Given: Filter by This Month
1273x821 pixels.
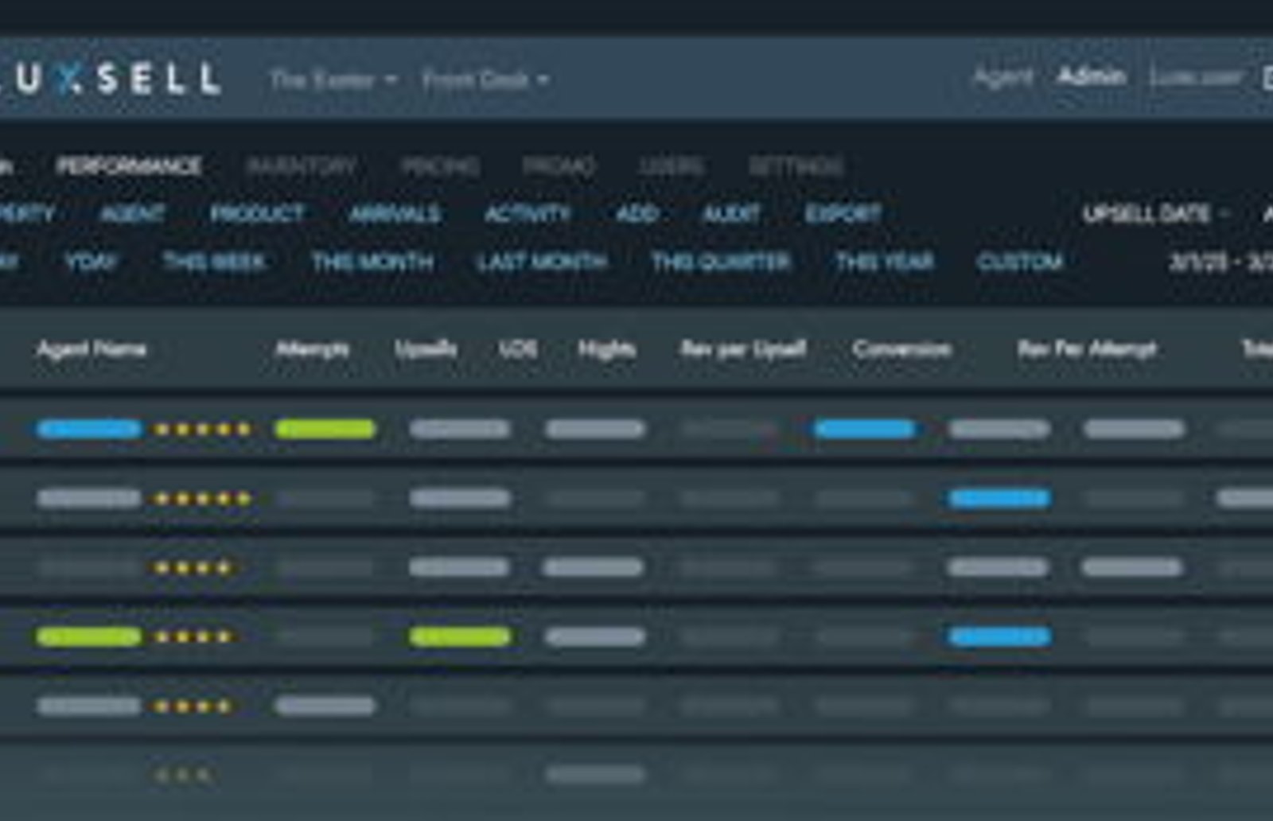Looking at the screenshot, I should (372, 262).
